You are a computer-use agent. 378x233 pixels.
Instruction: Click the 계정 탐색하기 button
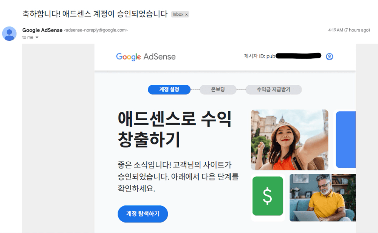143,214
